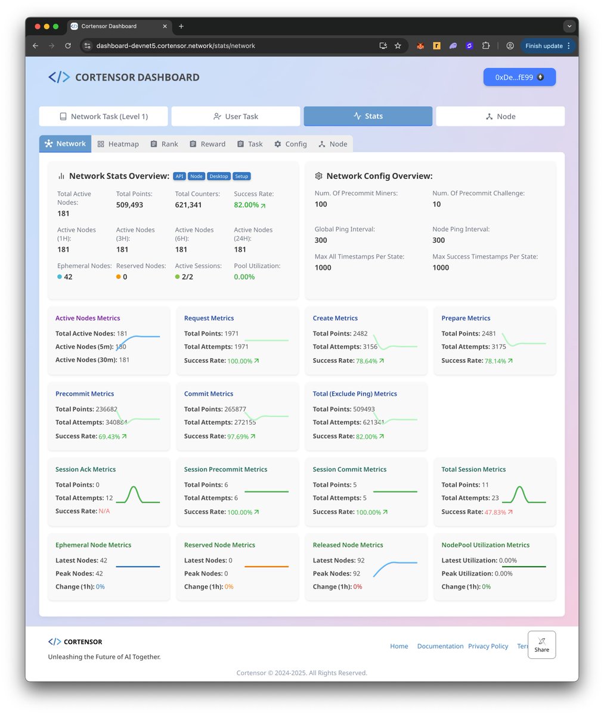Click the browser back arrow
The image size is (604, 715).
point(35,46)
